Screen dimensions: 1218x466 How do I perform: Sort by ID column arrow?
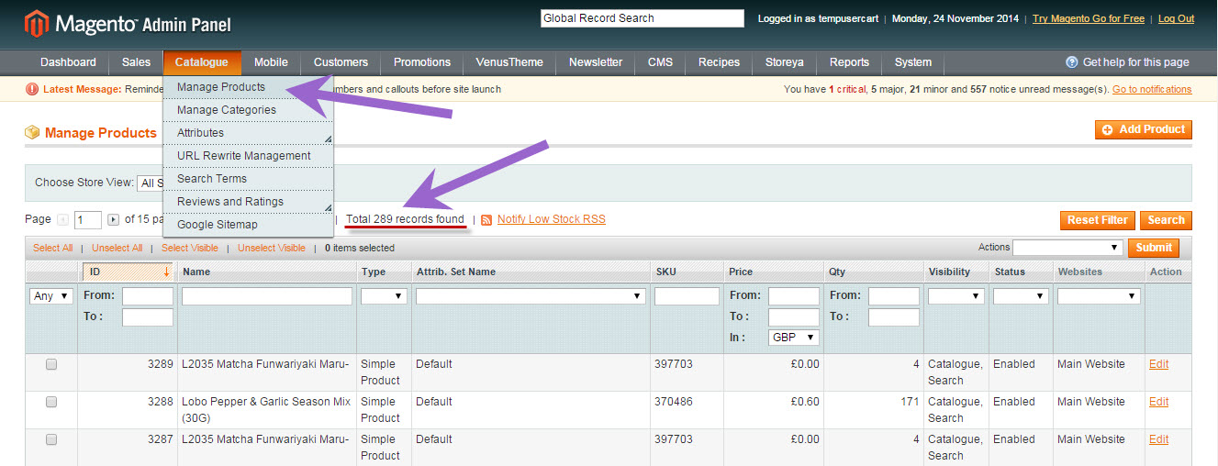(166, 272)
